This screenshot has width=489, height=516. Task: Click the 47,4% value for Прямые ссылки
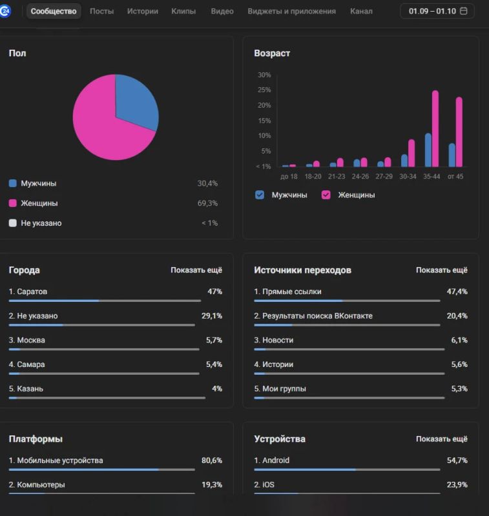pos(457,292)
